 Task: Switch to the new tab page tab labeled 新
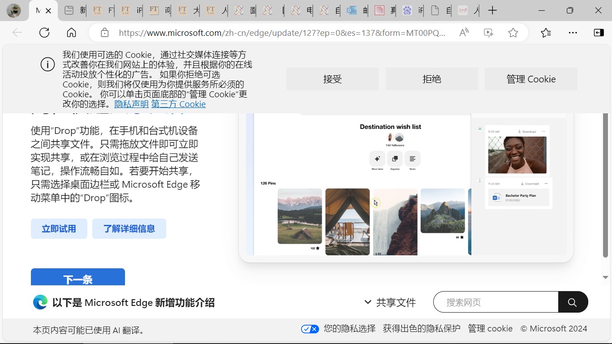click(x=74, y=10)
